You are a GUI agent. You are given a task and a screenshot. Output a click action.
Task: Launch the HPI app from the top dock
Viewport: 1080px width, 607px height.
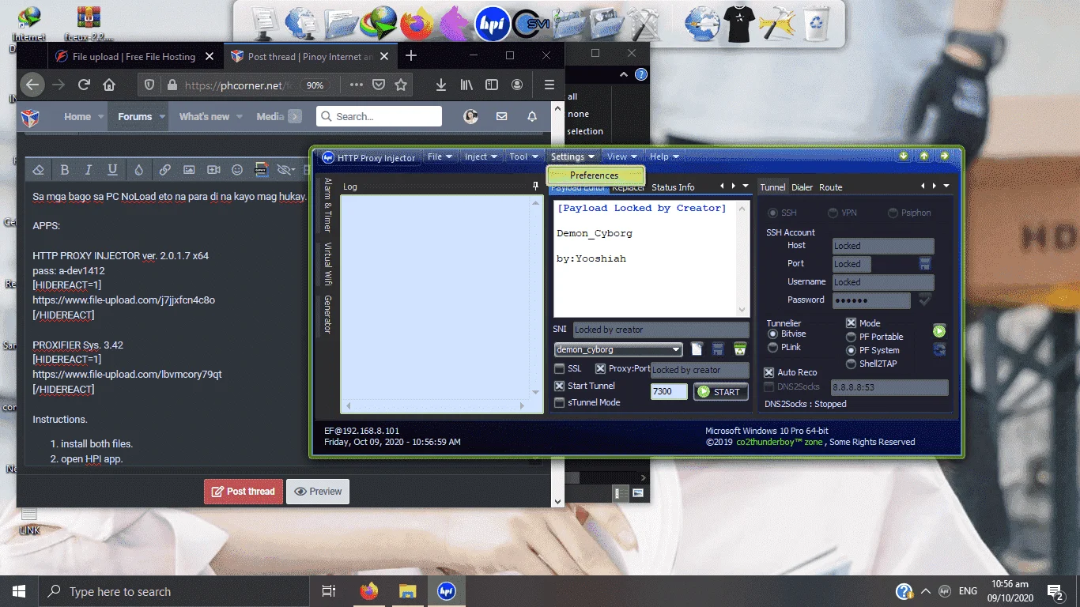(491, 23)
